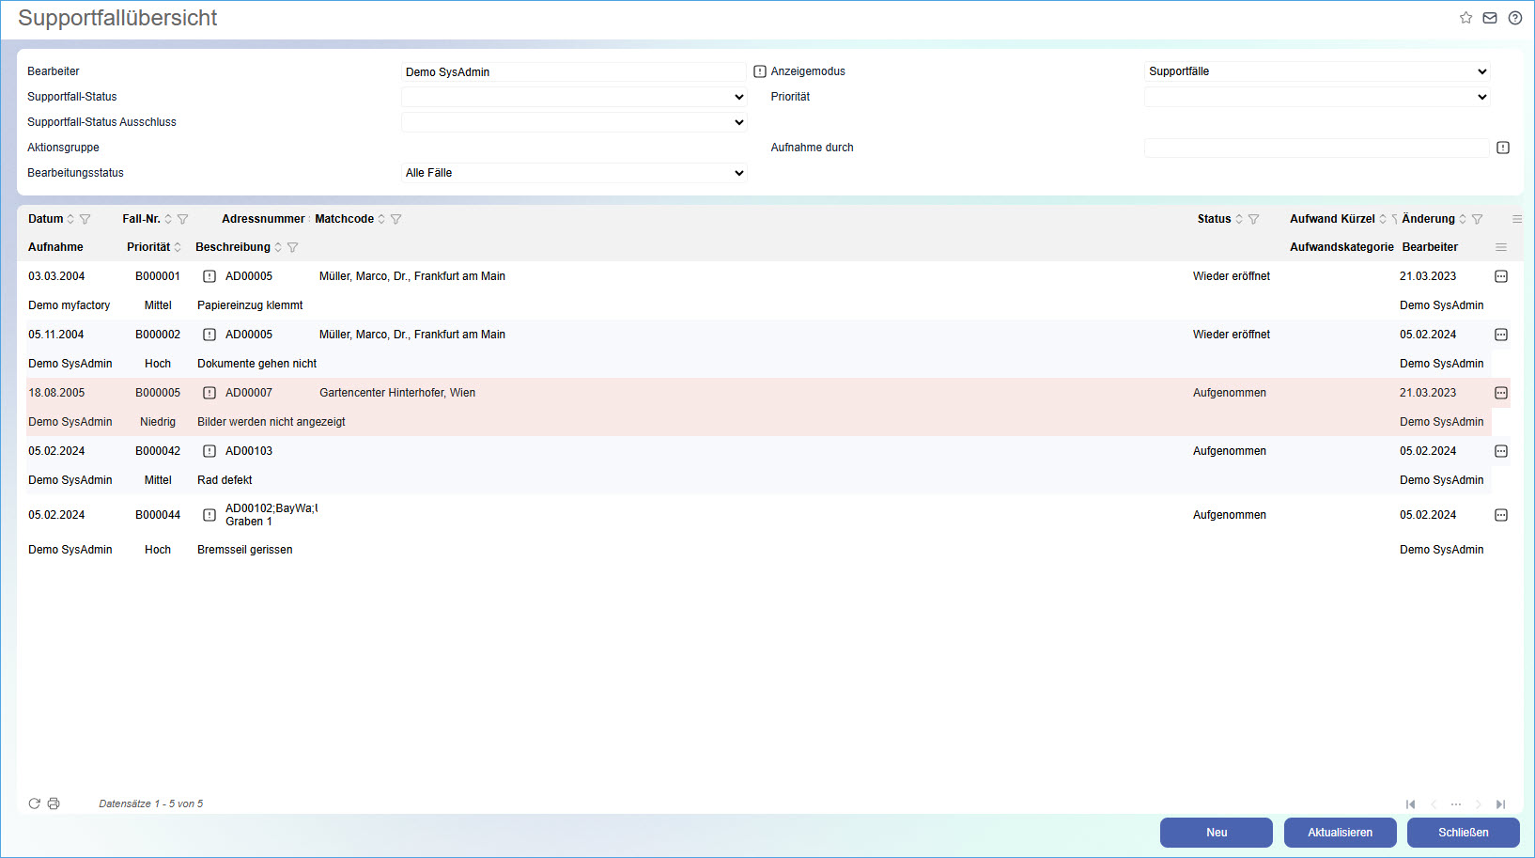This screenshot has width=1535, height=858.
Task: Open the column menu in header row
Action: [x=1517, y=219]
